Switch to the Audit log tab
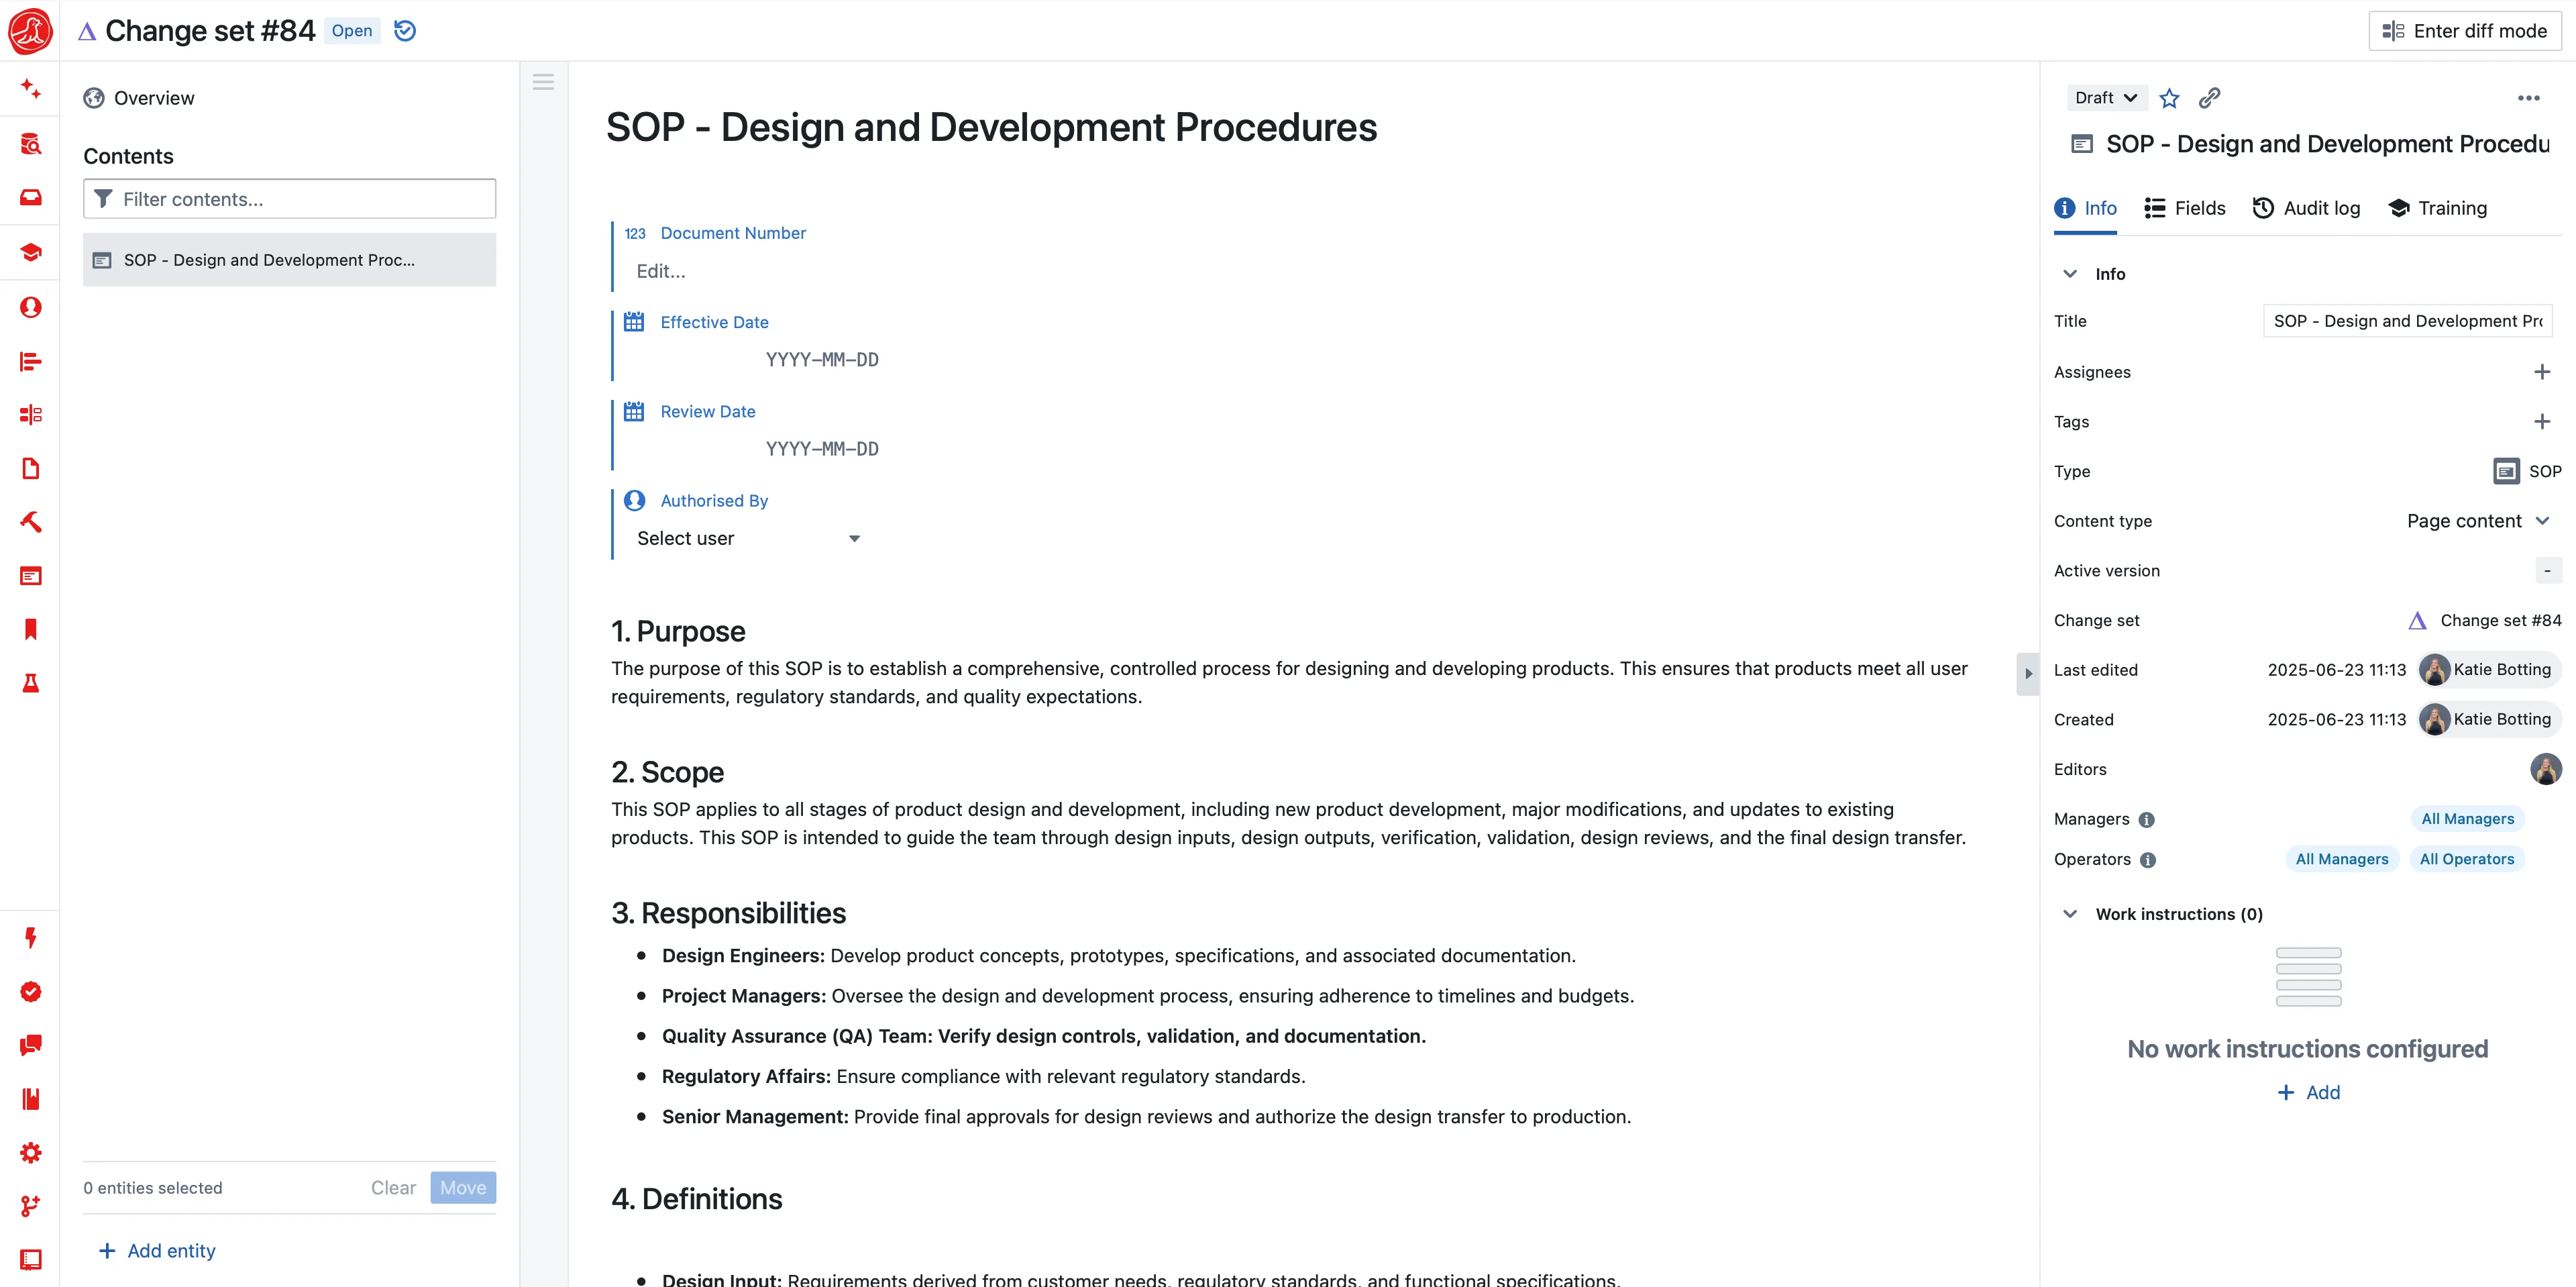 (x=2306, y=208)
